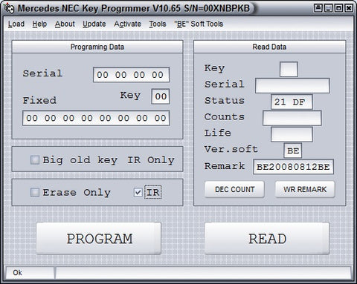Image resolution: width=357 pixels, height=284 pixels.
Task: Click the Status label
Action: tap(225, 100)
